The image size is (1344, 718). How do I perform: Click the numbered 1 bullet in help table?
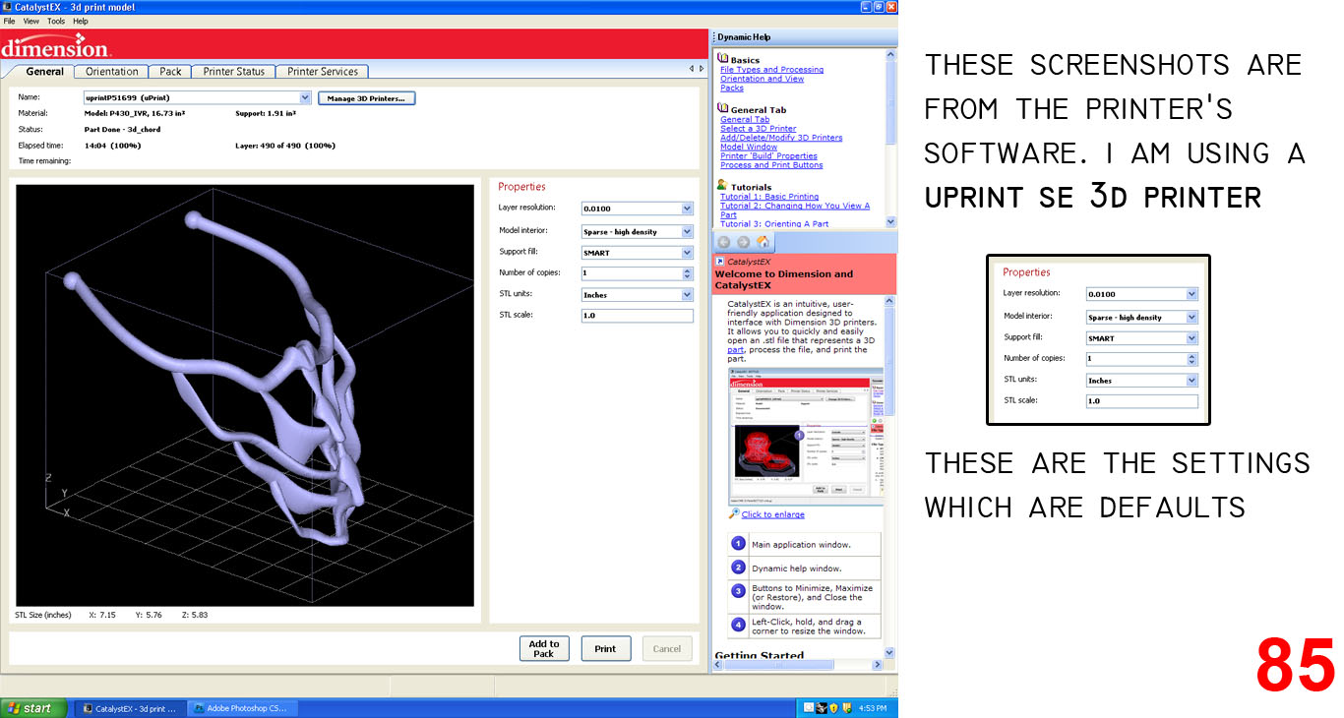(738, 544)
